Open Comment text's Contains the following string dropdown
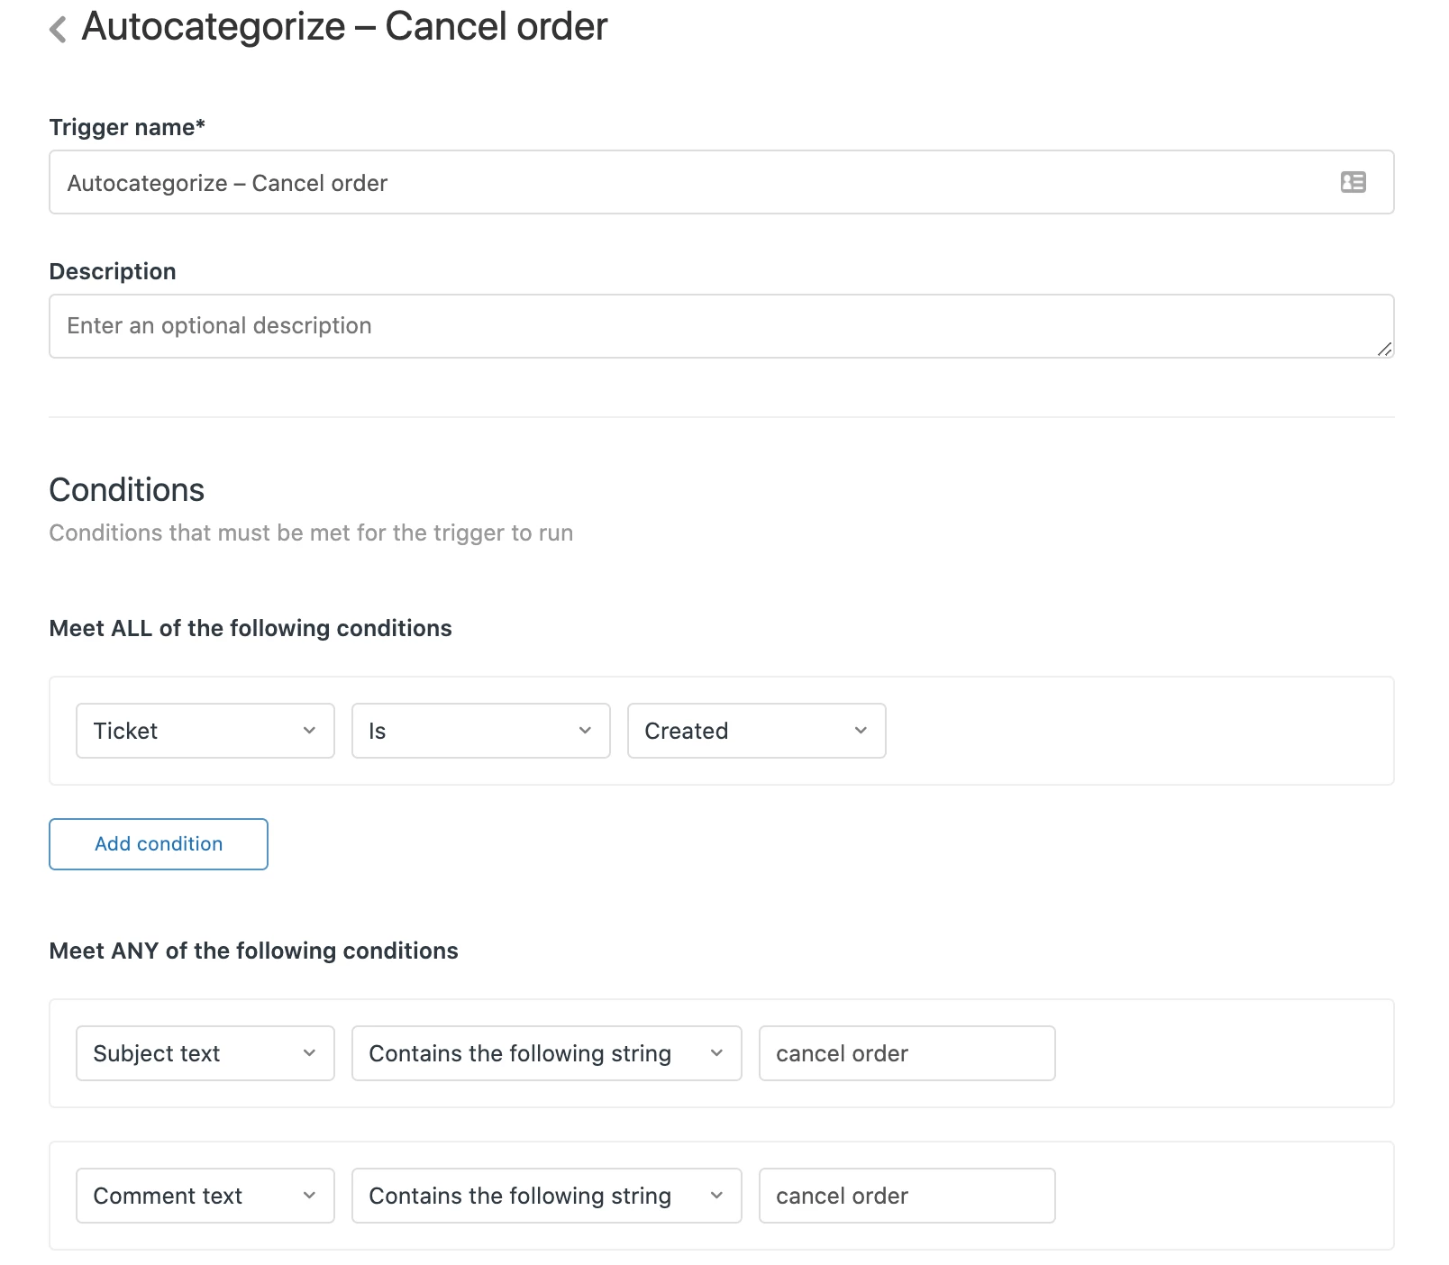Image resolution: width=1449 pixels, height=1265 pixels. pos(546,1196)
